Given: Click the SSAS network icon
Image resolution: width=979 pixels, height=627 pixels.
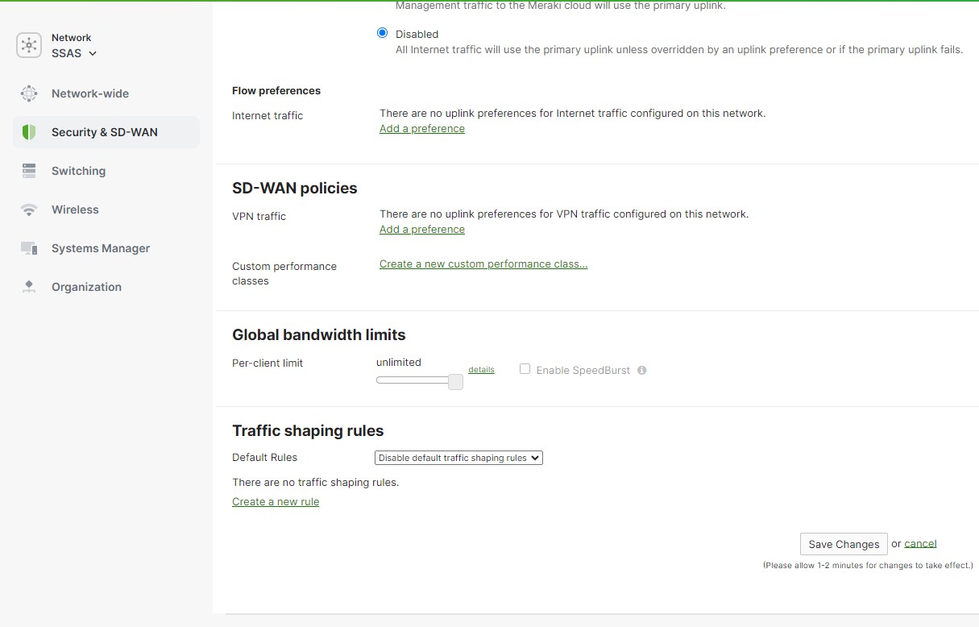Looking at the screenshot, I should [x=28, y=45].
